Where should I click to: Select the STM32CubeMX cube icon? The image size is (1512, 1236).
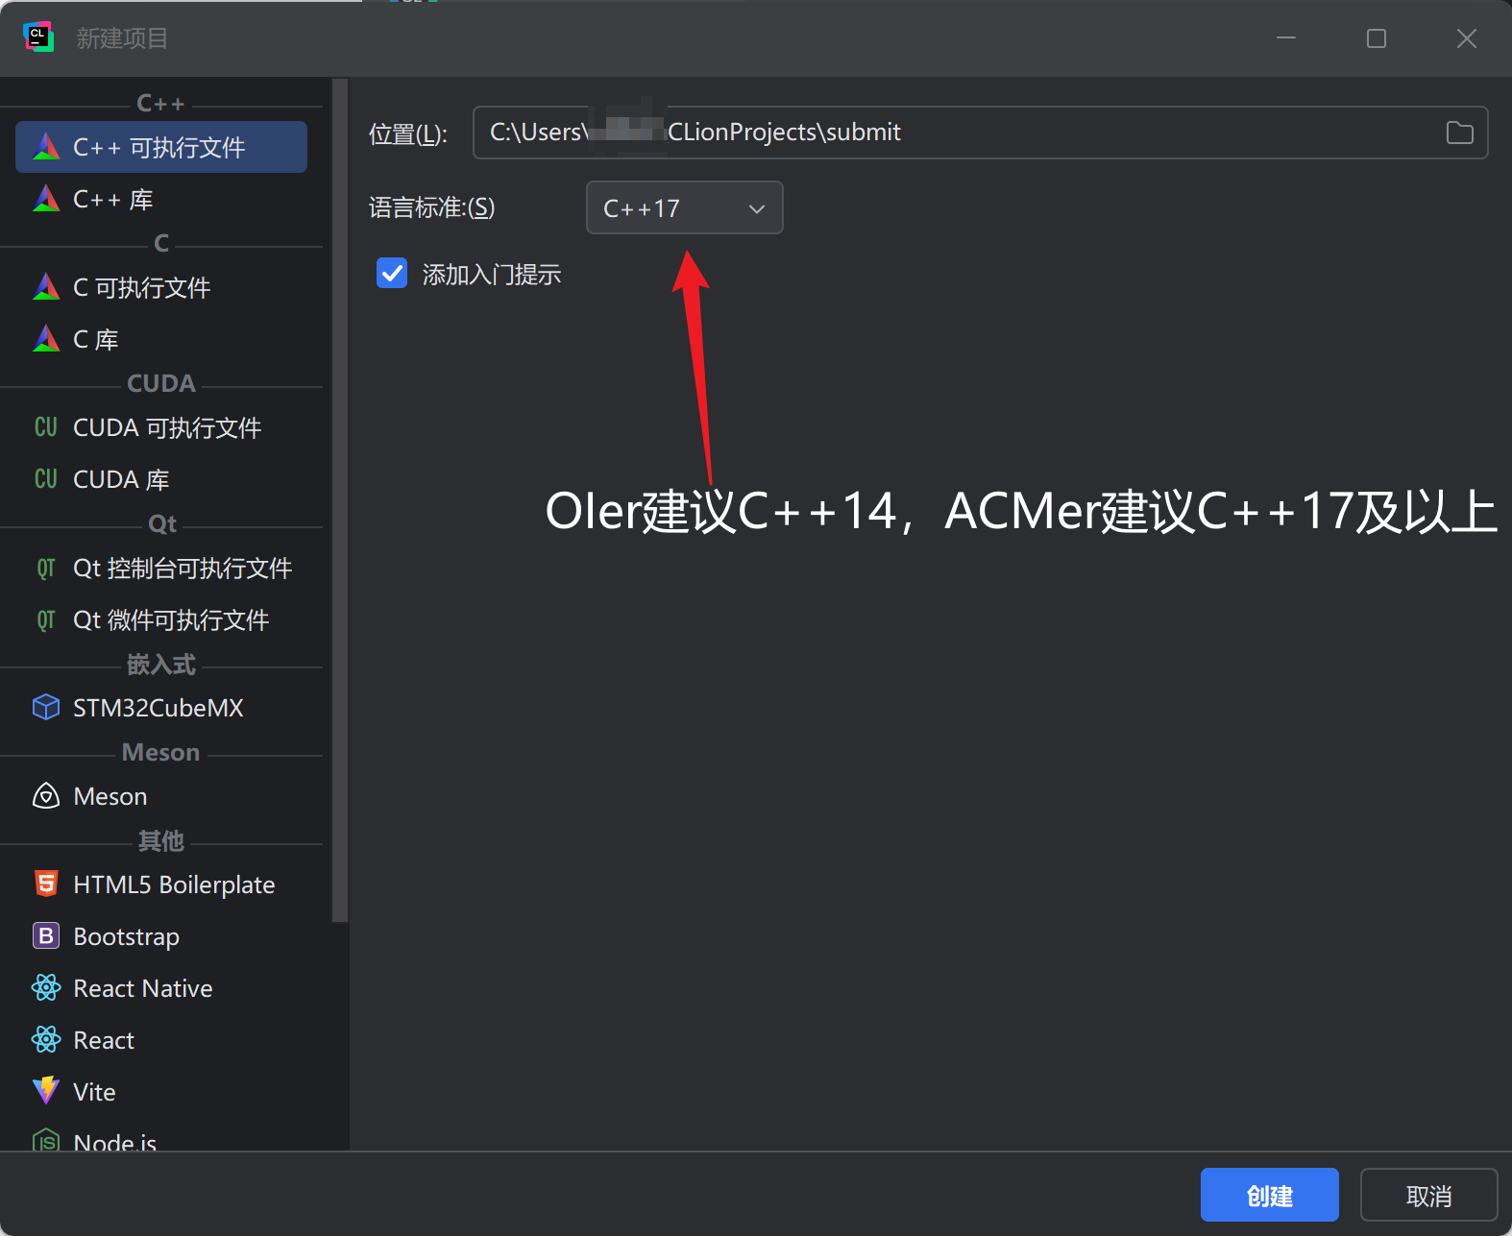pos(46,708)
